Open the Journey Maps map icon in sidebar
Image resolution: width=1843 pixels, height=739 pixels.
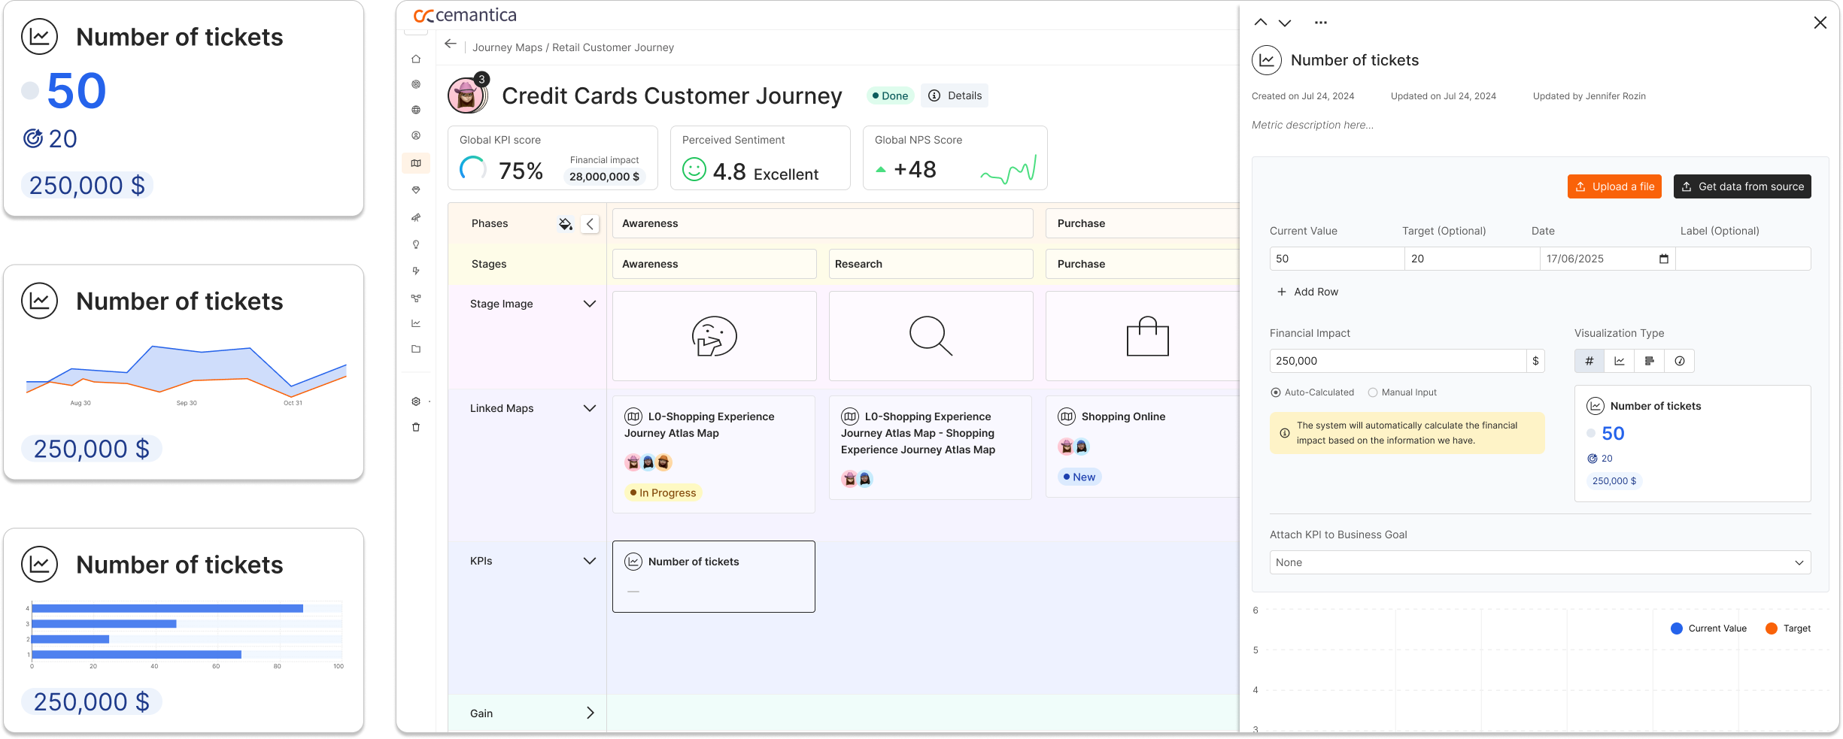(x=416, y=163)
